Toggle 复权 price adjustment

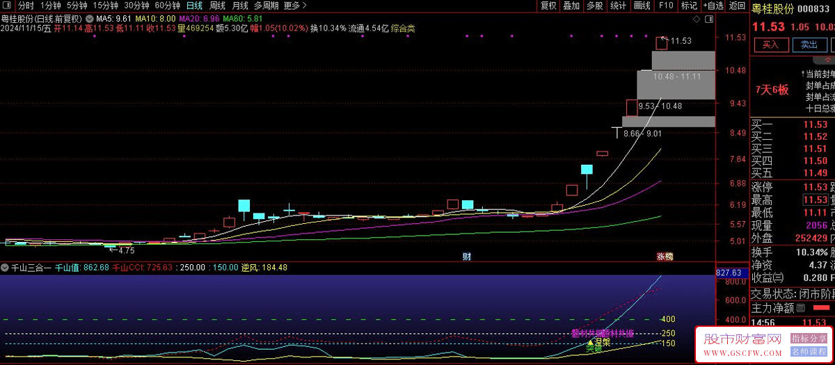coord(548,6)
